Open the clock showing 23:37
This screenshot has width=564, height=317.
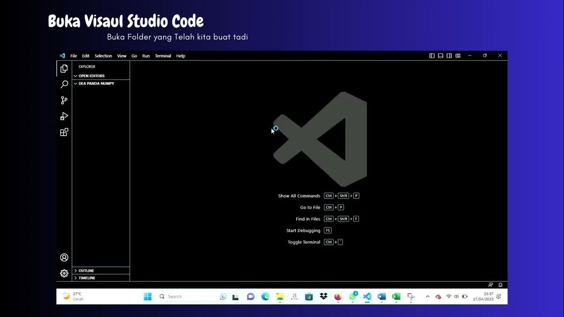click(x=483, y=297)
